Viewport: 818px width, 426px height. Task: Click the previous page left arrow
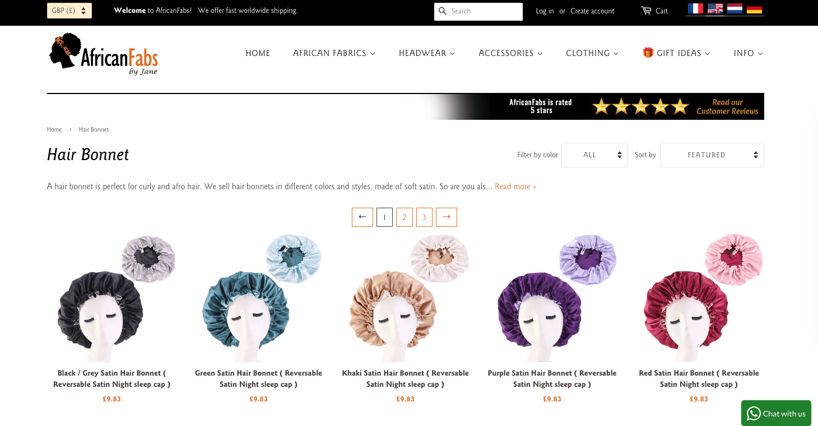[x=362, y=217]
